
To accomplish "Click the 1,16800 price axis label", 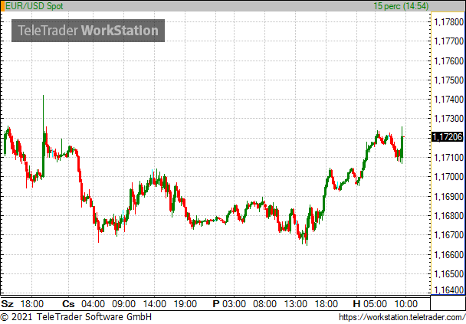I will click(x=449, y=216).
